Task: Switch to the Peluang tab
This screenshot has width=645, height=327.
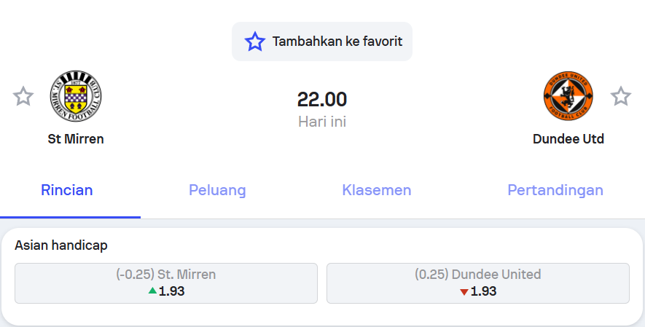Action: point(217,190)
